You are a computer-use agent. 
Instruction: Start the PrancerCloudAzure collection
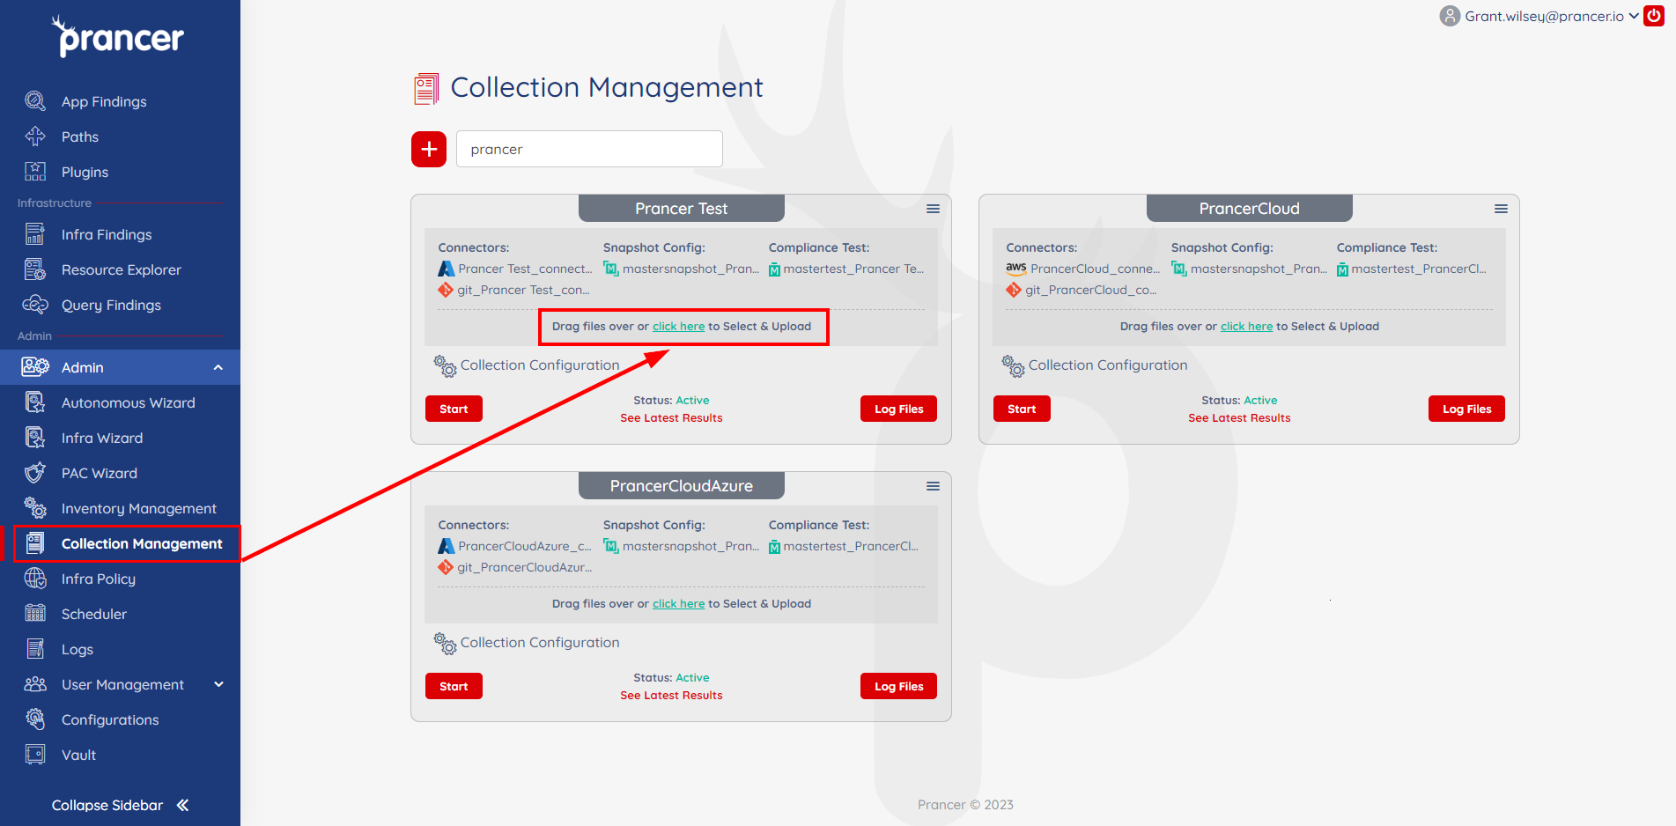tap(454, 686)
